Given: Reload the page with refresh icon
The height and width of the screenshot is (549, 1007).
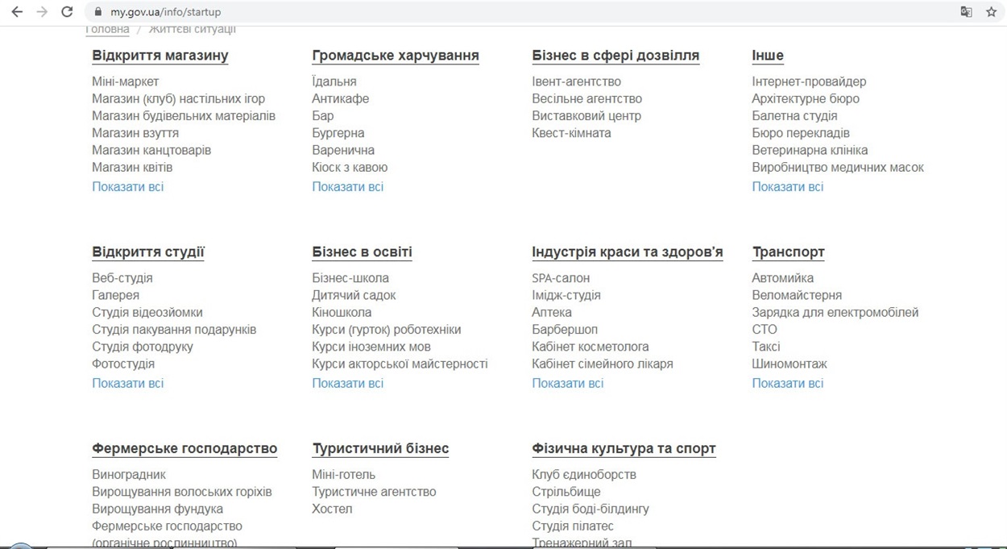Looking at the screenshot, I should (68, 12).
